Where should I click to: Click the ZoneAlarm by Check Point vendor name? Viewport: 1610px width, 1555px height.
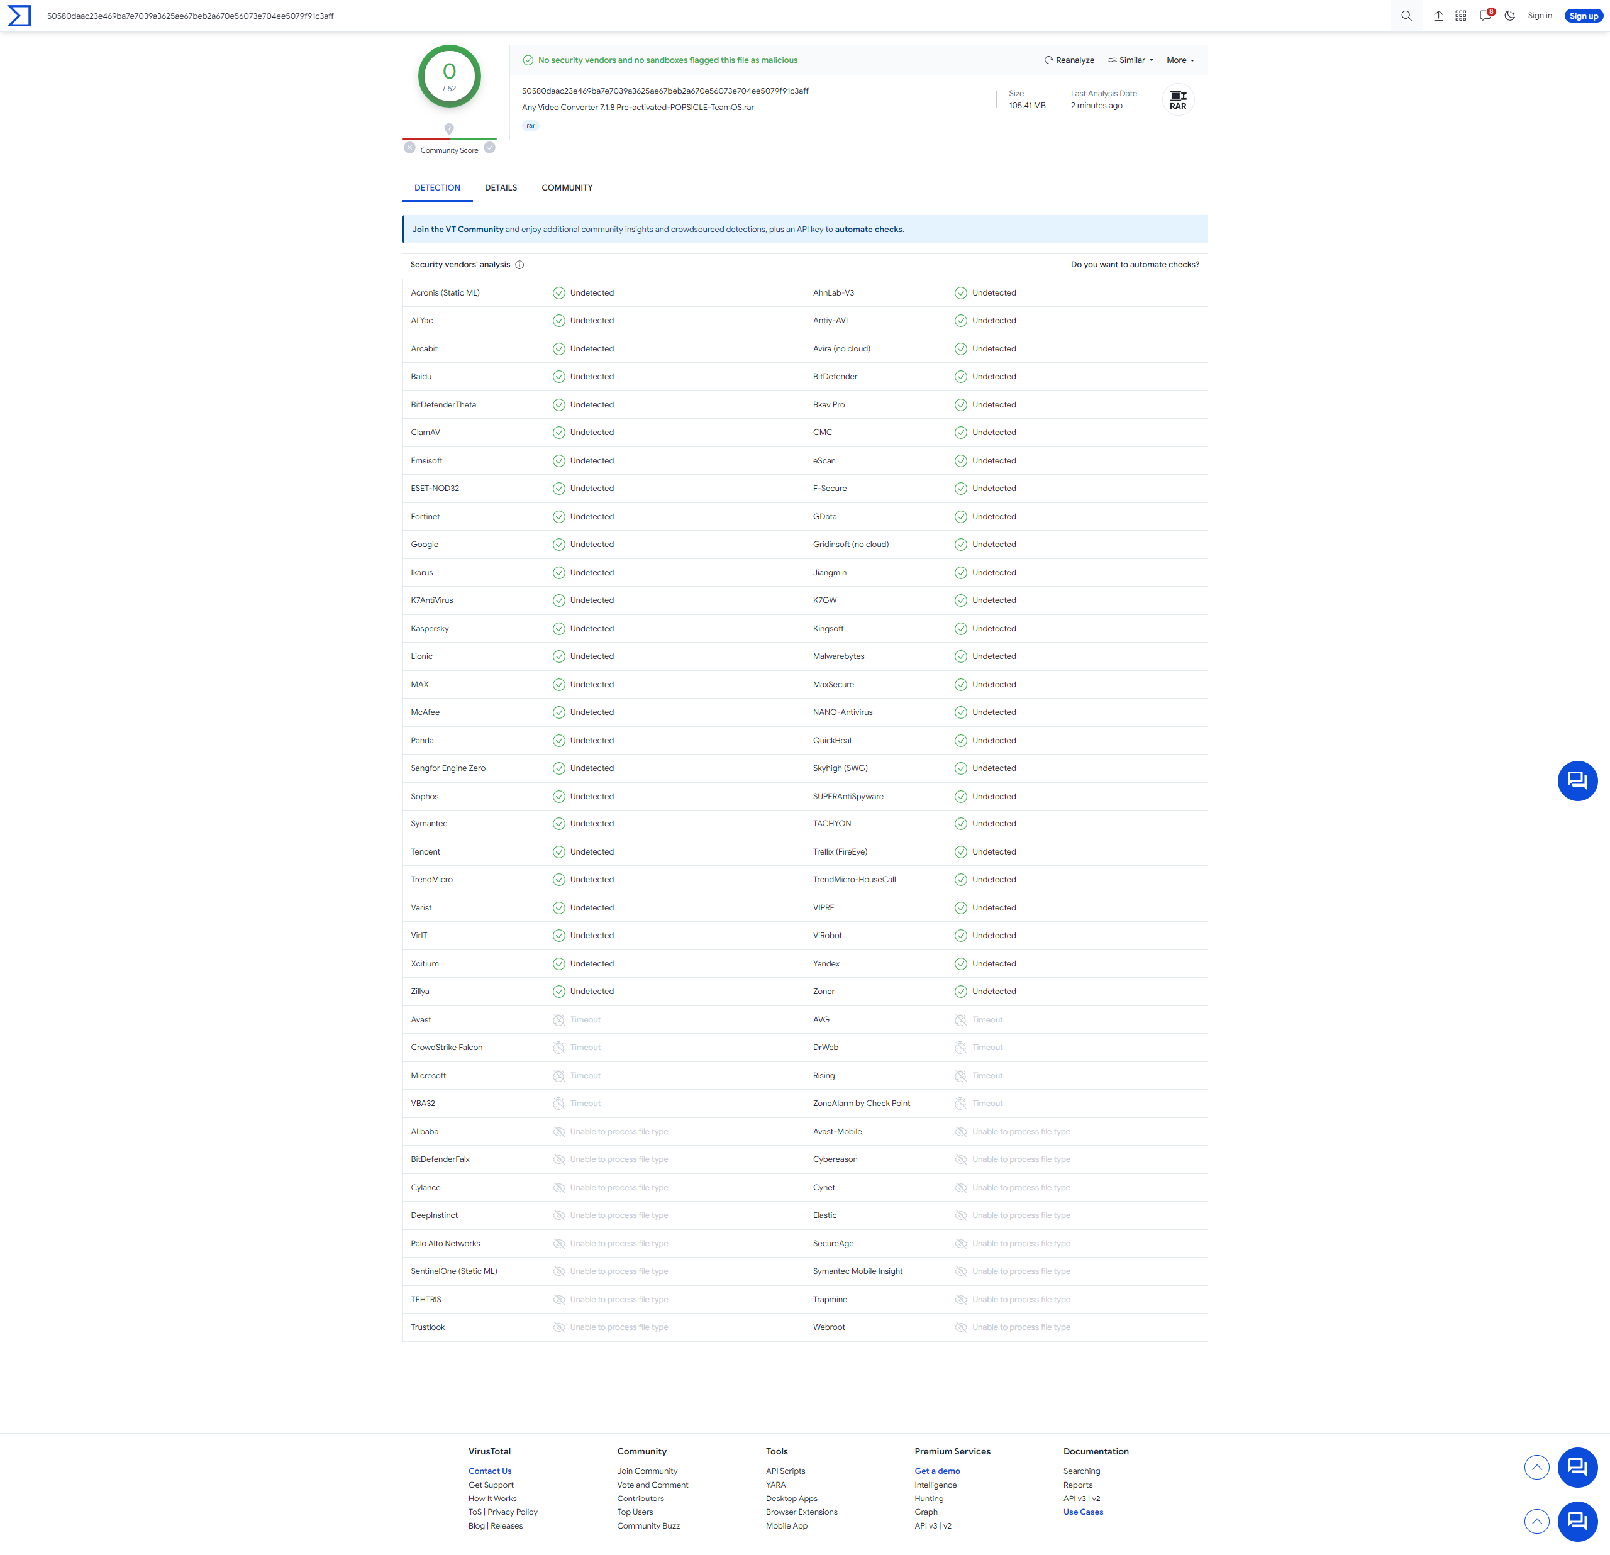[x=861, y=1103]
